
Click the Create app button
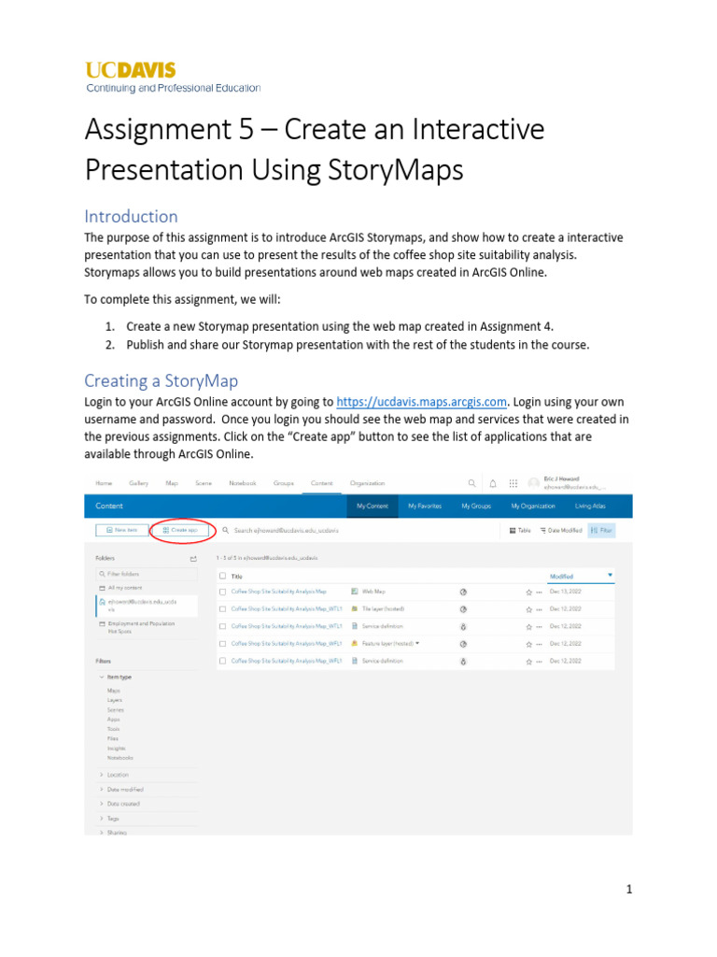(180, 531)
